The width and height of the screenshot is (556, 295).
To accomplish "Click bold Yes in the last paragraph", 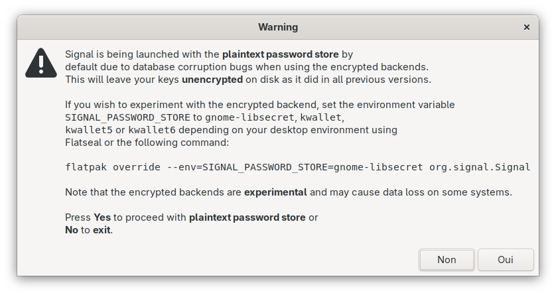I will [x=102, y=217].
